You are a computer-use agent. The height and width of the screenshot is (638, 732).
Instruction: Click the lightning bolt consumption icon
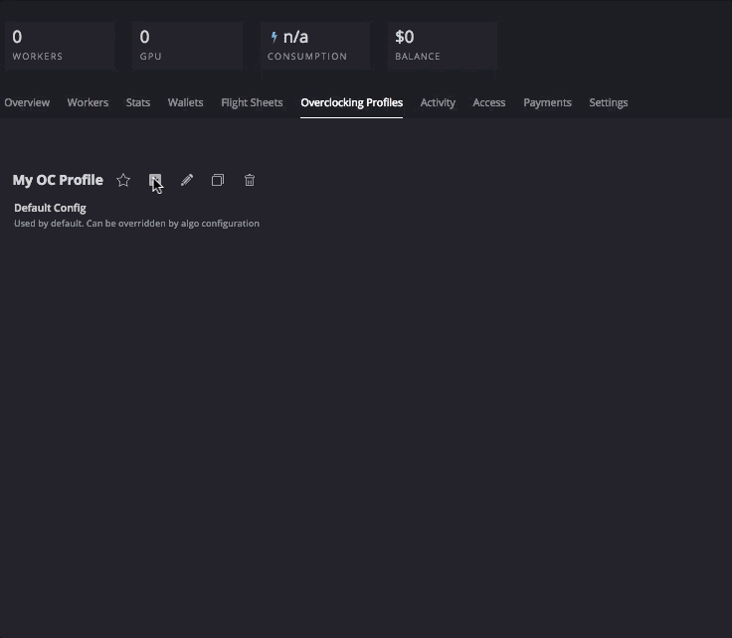tap(274, 38)
